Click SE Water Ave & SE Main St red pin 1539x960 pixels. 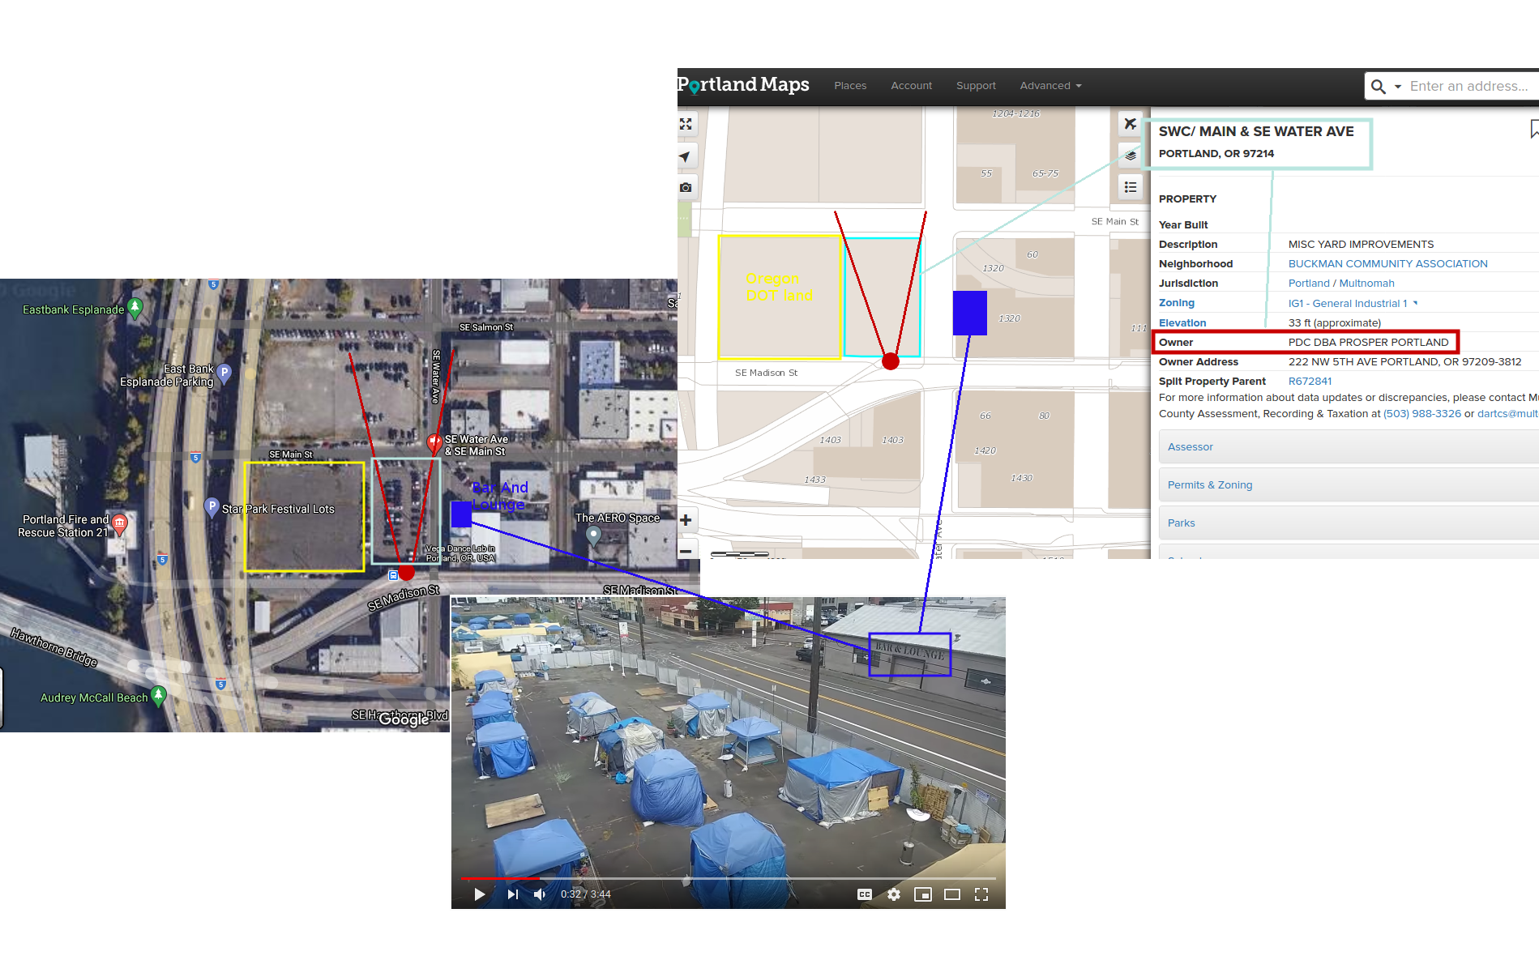click(x=434, y=442)
